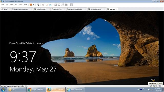
Task: Select the HSD-01 tab
Action: (112, 9)
